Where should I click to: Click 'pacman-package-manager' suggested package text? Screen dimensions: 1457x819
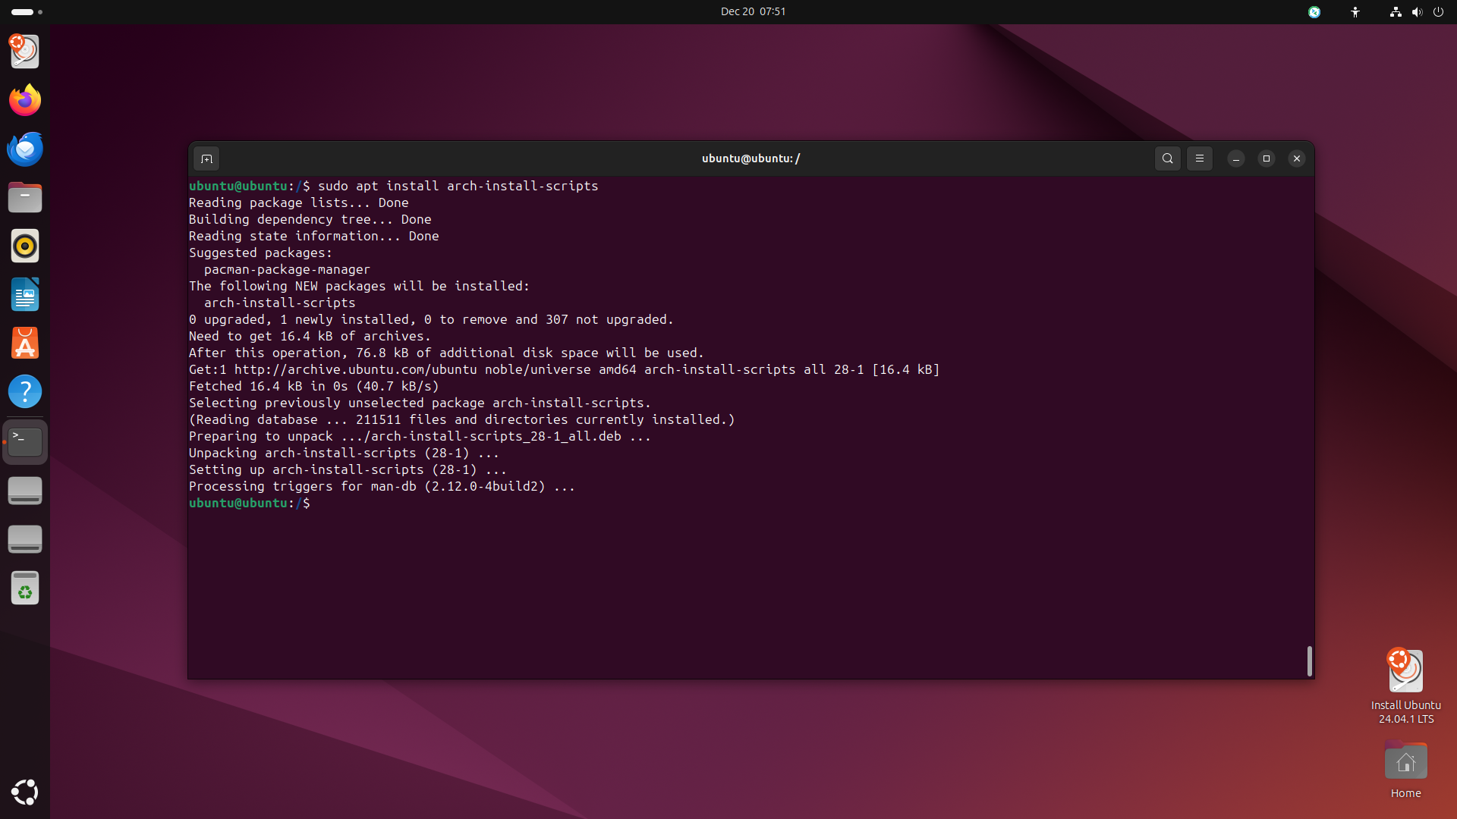coord(287,269)
